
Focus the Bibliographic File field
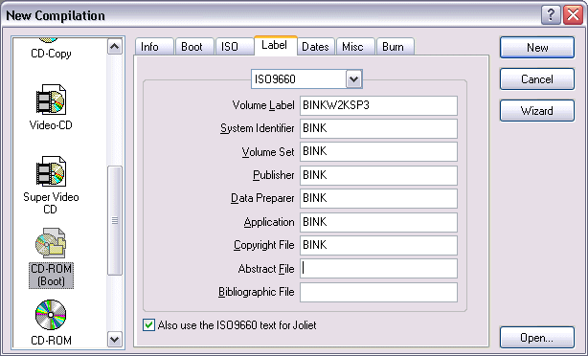point(378,292)
